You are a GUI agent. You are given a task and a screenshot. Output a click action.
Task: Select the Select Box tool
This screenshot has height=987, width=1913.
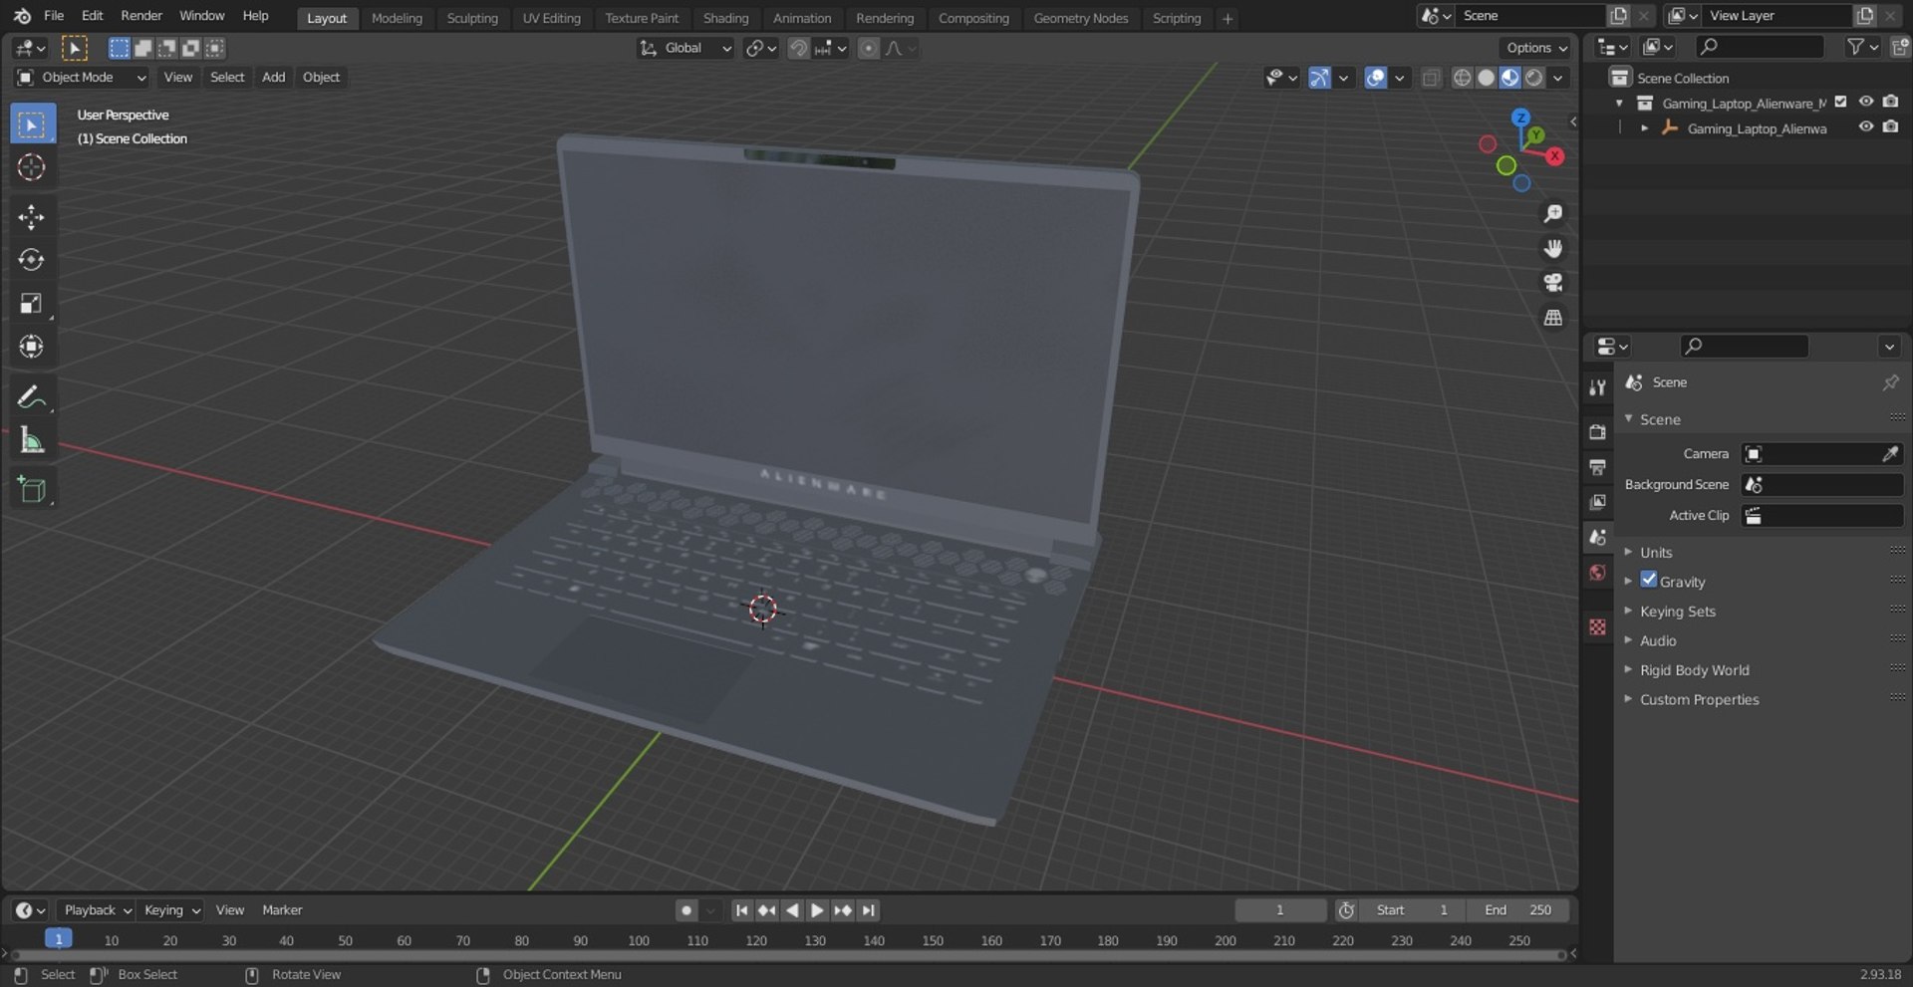[x=32, y=124]
